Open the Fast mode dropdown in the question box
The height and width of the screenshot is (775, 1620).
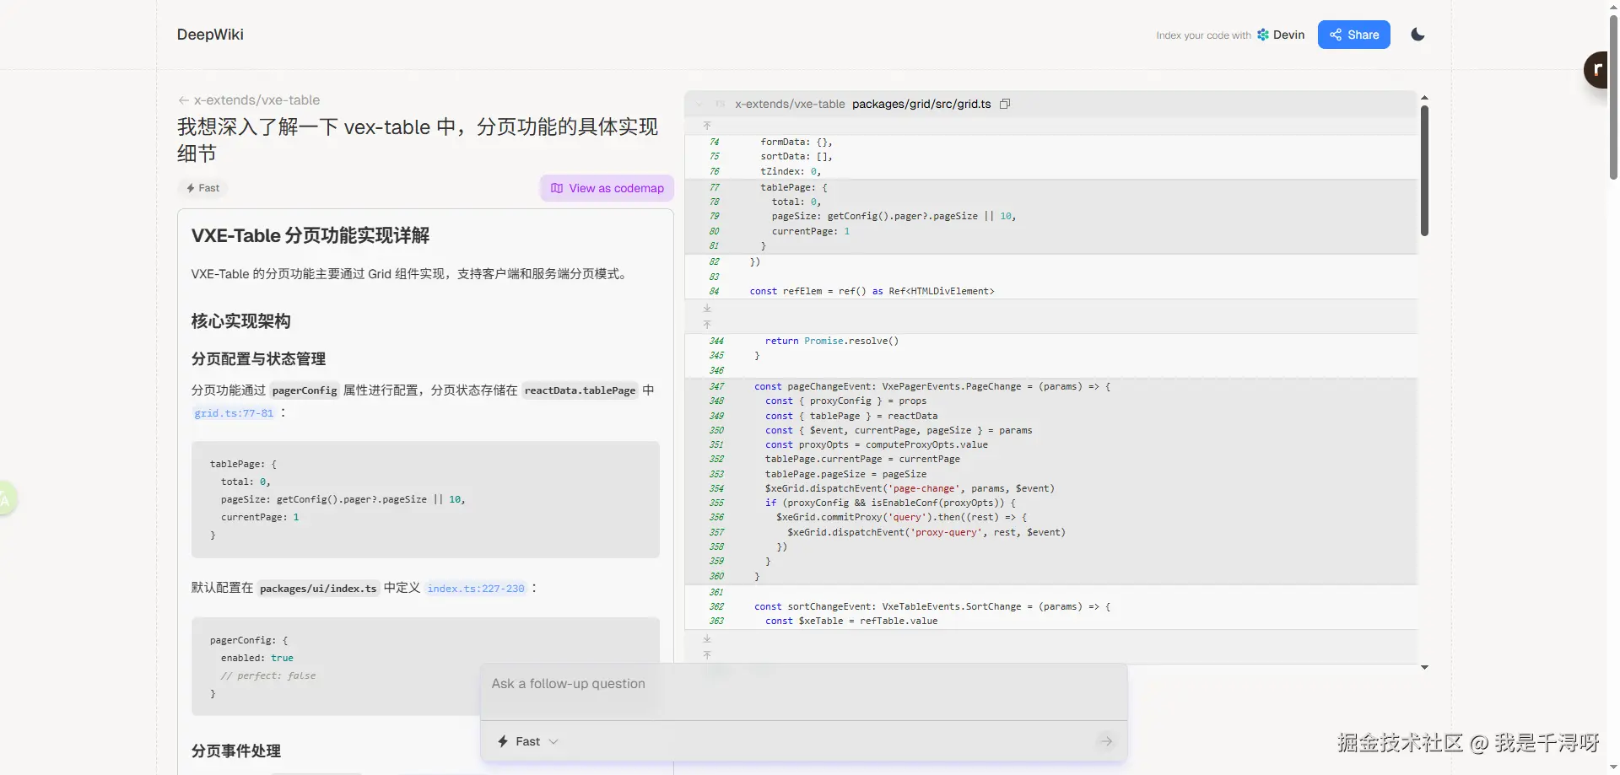tap(528, 741)
